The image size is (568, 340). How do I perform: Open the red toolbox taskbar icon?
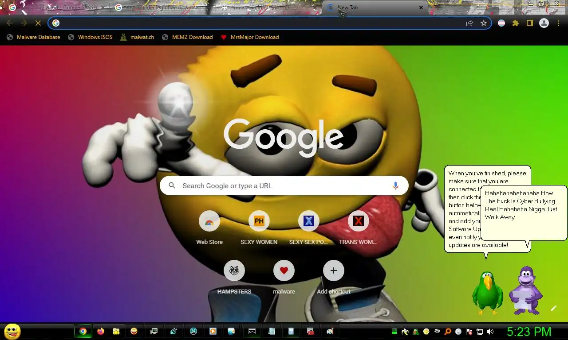(311, 331)
